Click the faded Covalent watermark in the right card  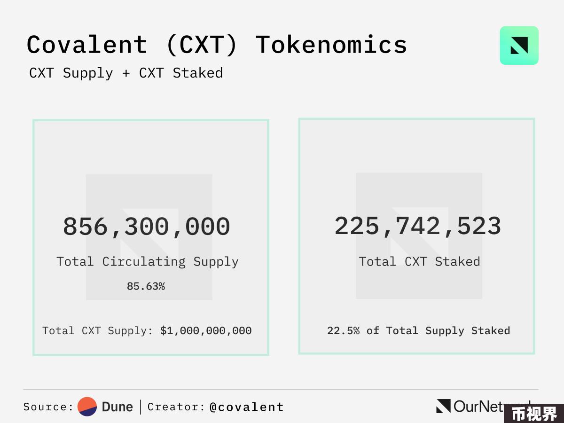419,236
